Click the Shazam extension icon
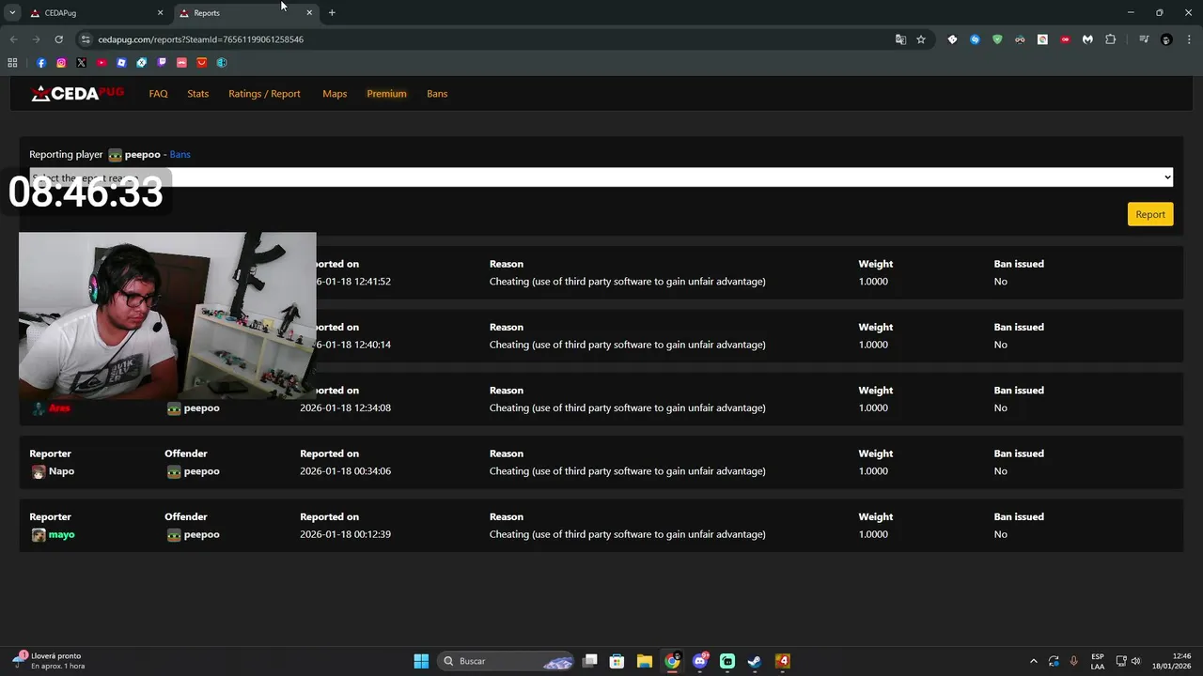1203x676 pixels. (x=975, y=39)
